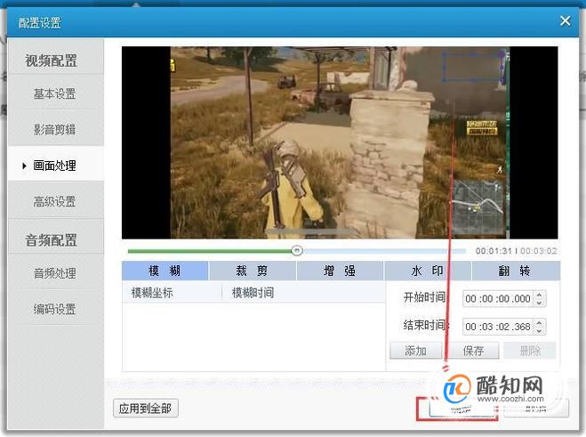
Task: Click the blur selection rectangle in preview
Action: (473, 67)
